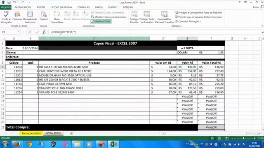The width and height of the screenshot is (264, 148).
Task: Go to Anterior comment
Action: 76,16
